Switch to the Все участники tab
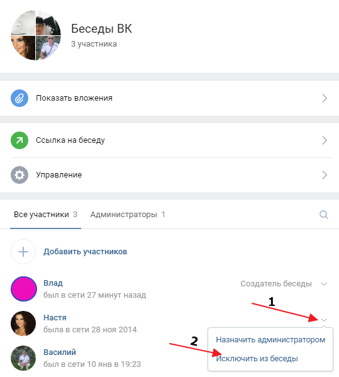This screenshot has height=377, width=339. [x=45, y=215]
